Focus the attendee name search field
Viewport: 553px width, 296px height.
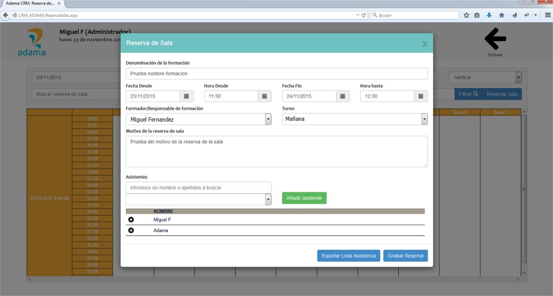coord(198,187)
